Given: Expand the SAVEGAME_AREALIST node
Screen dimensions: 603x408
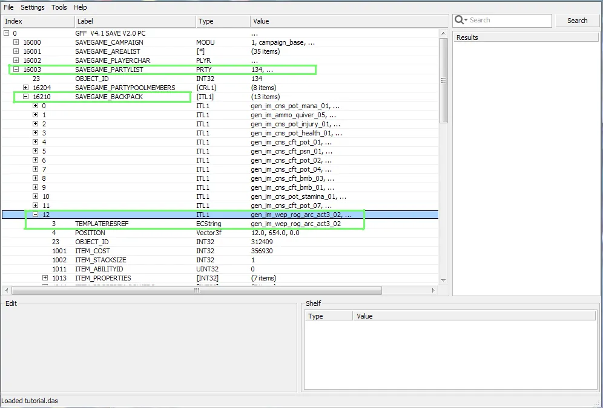Looking at the screenshot, I should [x=16, y=51].
